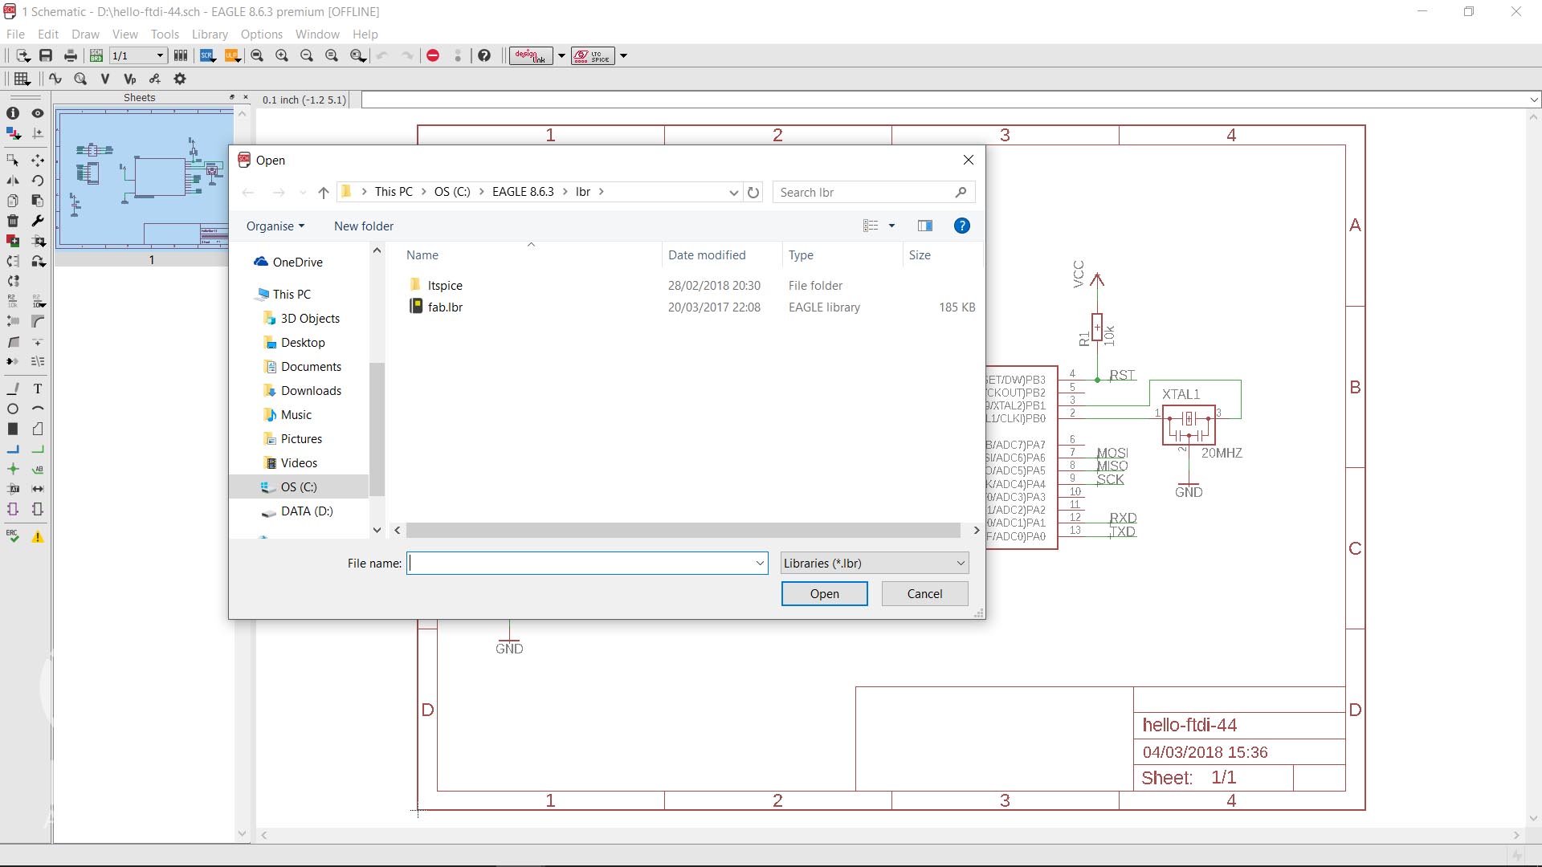Select the Add Part tool
This screenshot has width=1542, height=867.
(x=13, y=241)
